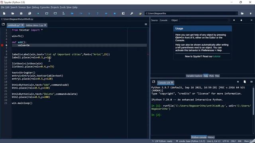The width and height of the screenshot is (255, 143).
Task: Toggle the Help pane lock icon
Action: pos(241,20)
